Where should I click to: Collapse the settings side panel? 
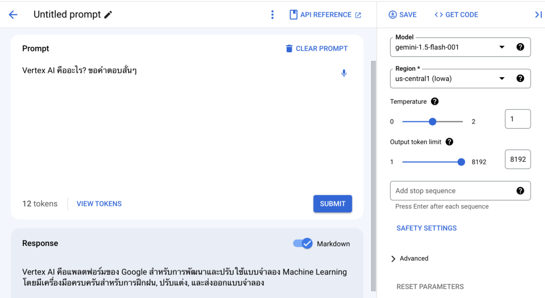tap(539, 14)
